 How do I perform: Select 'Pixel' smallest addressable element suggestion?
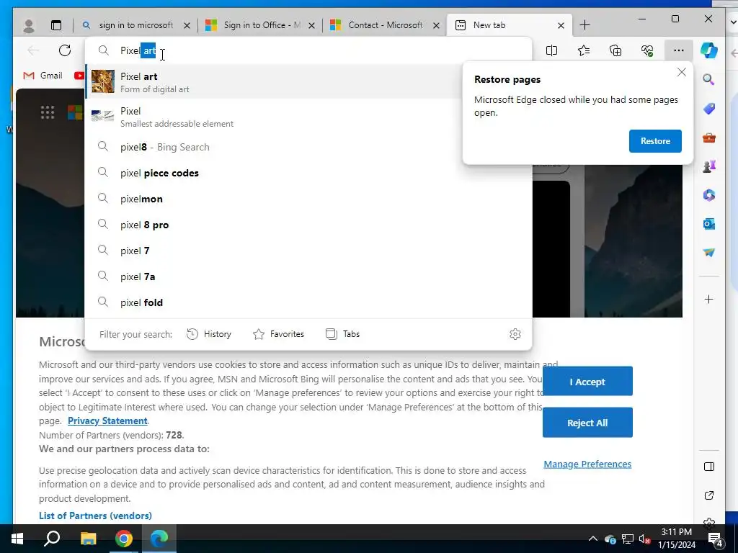(x=308, y=117)
